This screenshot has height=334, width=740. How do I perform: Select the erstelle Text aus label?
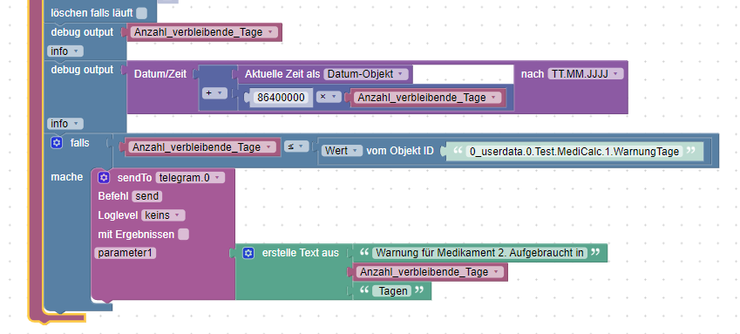point(300,253)
